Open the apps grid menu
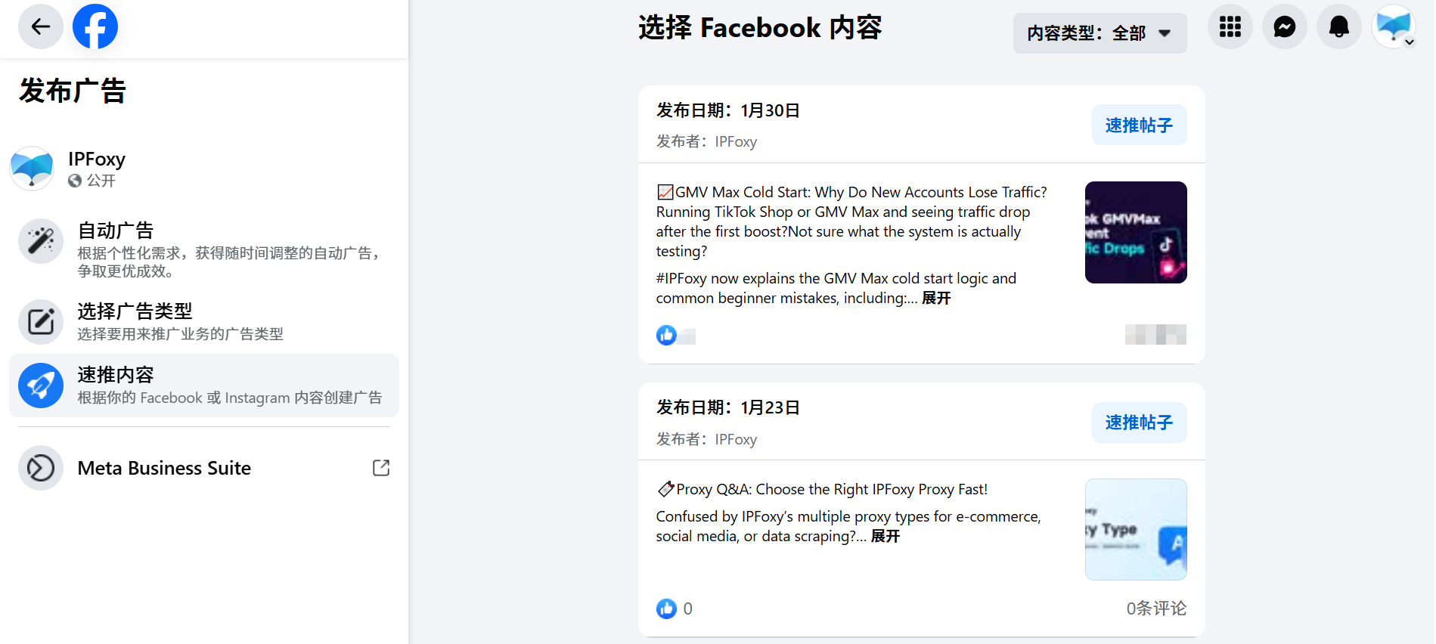Screen dimensions: 1436x644 coord(1230,27)
